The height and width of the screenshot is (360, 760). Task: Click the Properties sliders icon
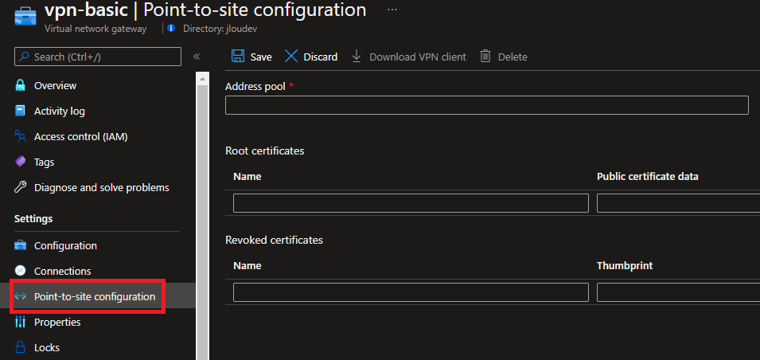[x=20, y=322]
